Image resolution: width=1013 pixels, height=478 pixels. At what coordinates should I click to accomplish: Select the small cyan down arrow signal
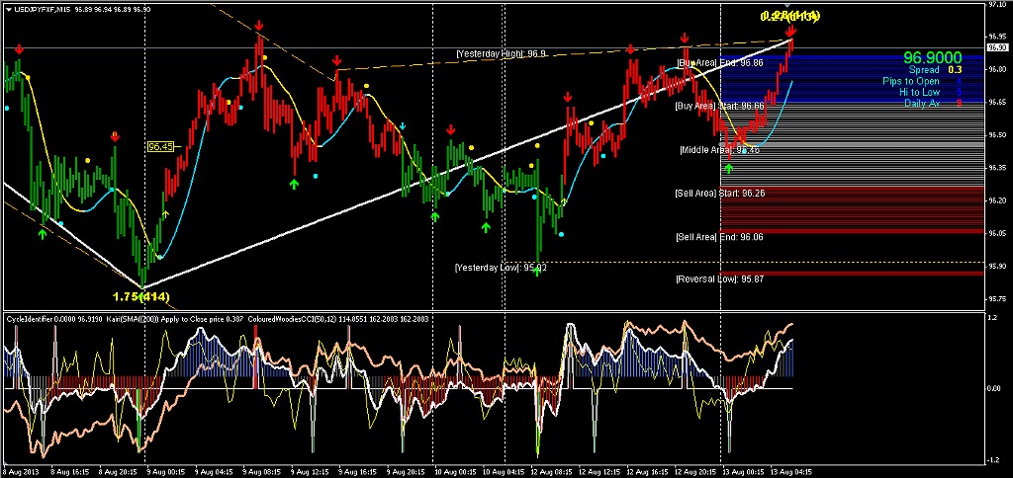click(403, 125)
